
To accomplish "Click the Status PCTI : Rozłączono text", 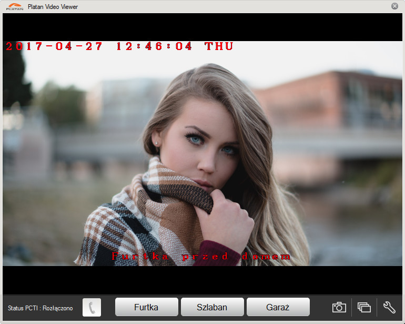I will 40,308.
